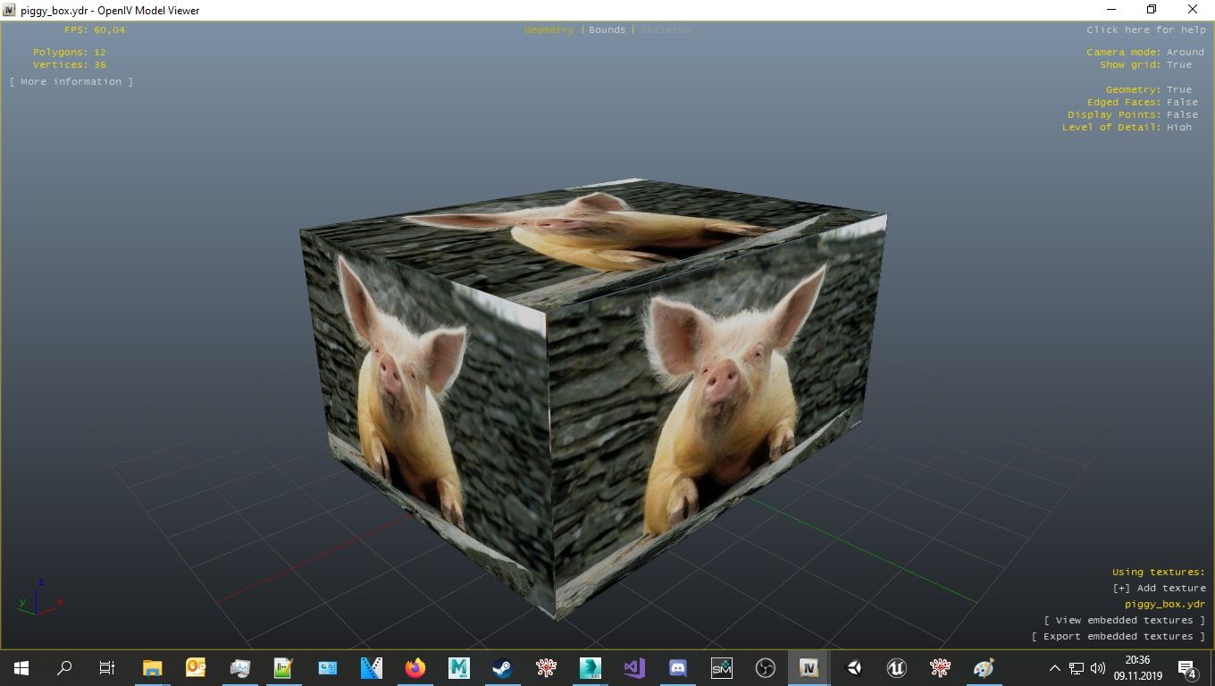Open Firefox from the taskbar
1215x686 pixels.
click(415, 667)
